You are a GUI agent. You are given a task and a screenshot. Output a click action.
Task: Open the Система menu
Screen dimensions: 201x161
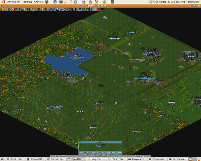(x=39, y=2)
